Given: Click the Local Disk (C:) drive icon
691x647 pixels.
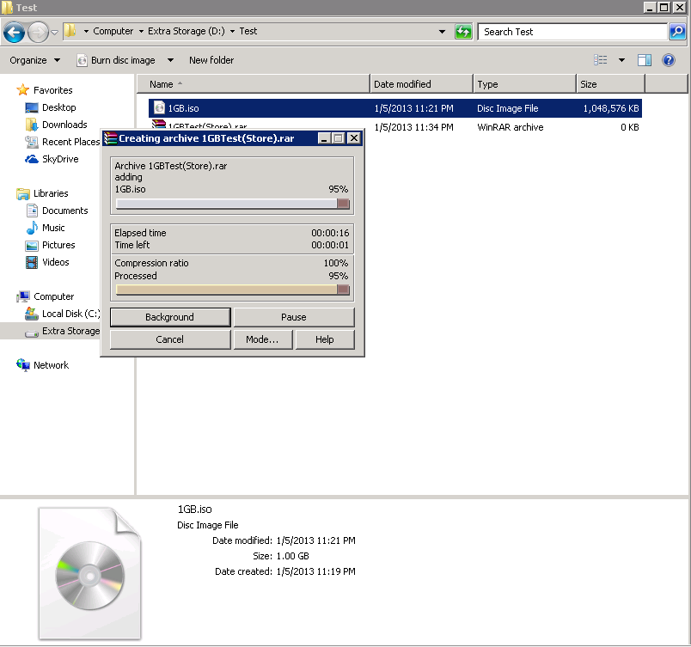Looking at the screenshot, I should tap(31, 314).
